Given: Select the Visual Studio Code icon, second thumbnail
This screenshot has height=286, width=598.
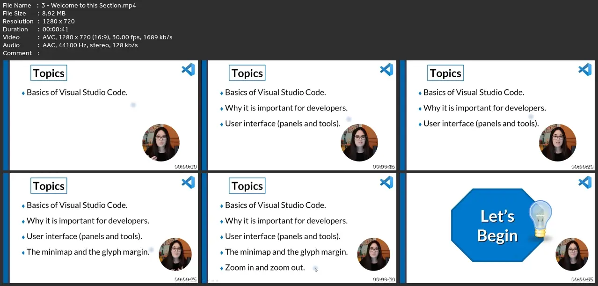Looking at the screenshot, I should 386,69.
